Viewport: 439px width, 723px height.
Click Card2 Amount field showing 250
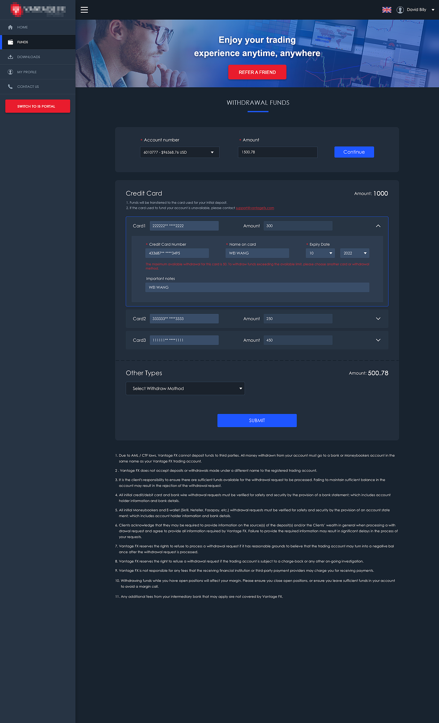(x=298, y=319)
